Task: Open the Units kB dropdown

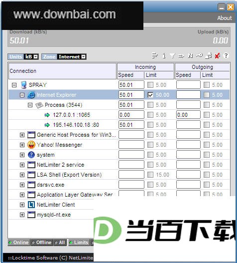Action: click(x=36, y=57)
